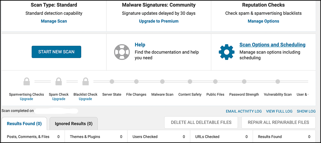This screenshot has width=321, height=143.
Task: Click the Vulnerability Scan step dot
Action: coord(278,82)
